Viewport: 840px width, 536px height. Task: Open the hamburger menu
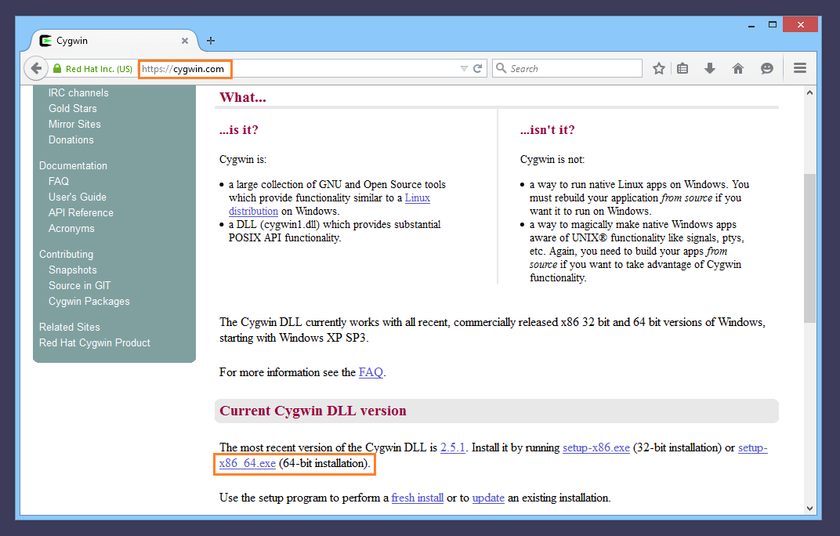[800, 68]
